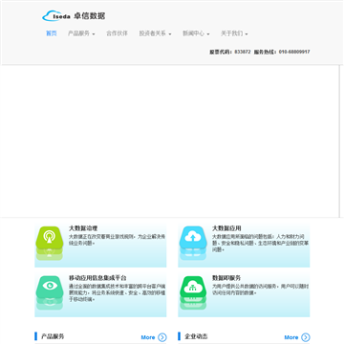Click the 股票代码: 833872 text
The width and height of the screenshot is (344, 344).
pyautogui.click(x=230, y=52)
